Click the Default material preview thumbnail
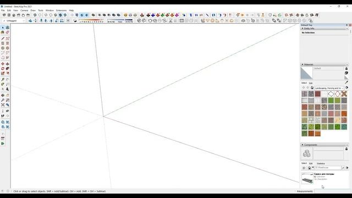 pyautogui.click(x=307, y=73)
